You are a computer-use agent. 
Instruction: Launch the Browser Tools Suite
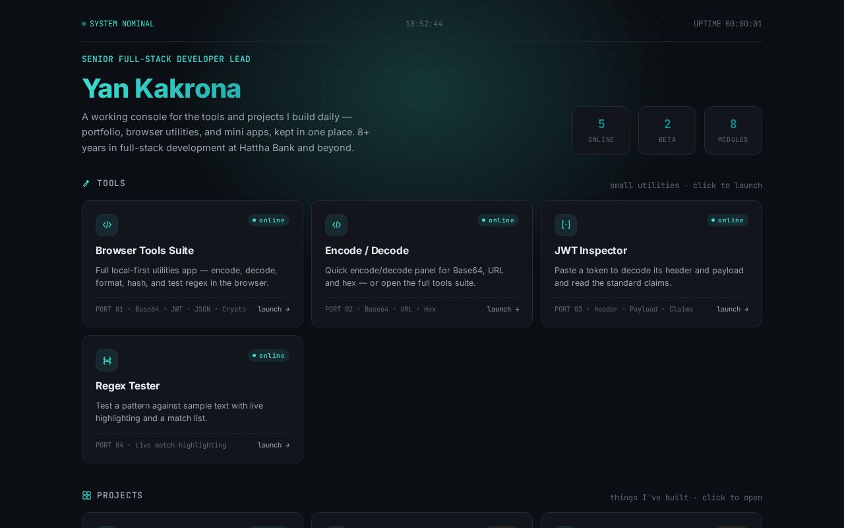tap(274, 310)
